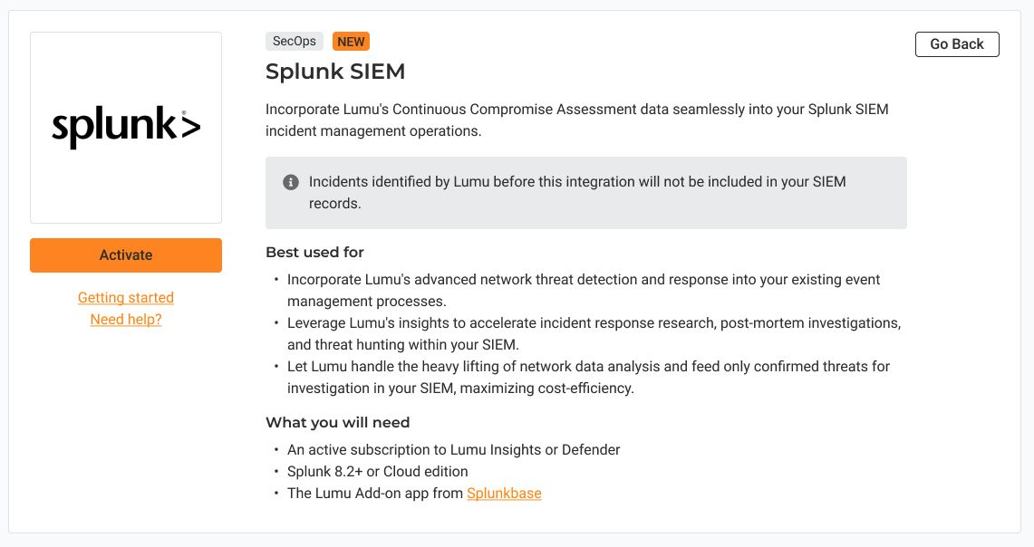Click the Splunk logo image
The image size is (1034, 547).
pyautogui.click(x=126, y=128)
